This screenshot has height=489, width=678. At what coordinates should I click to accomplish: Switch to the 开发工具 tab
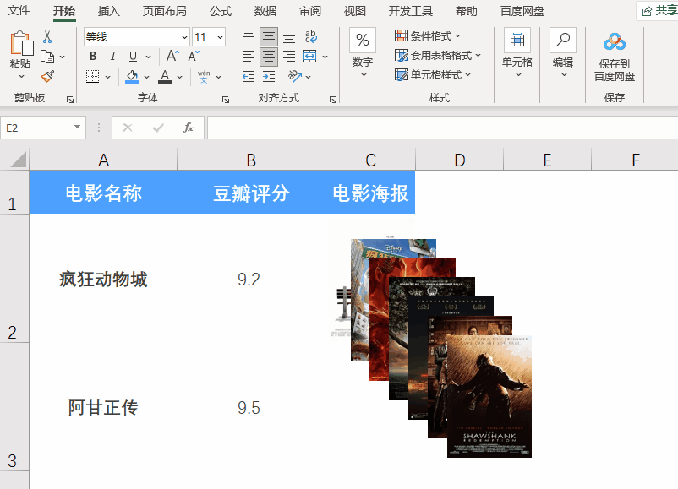point(410,11)
